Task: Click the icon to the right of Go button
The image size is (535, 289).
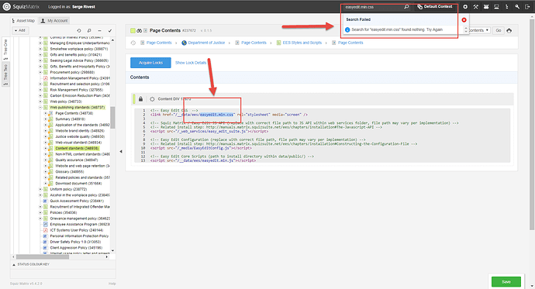Action: coord(509,30)
